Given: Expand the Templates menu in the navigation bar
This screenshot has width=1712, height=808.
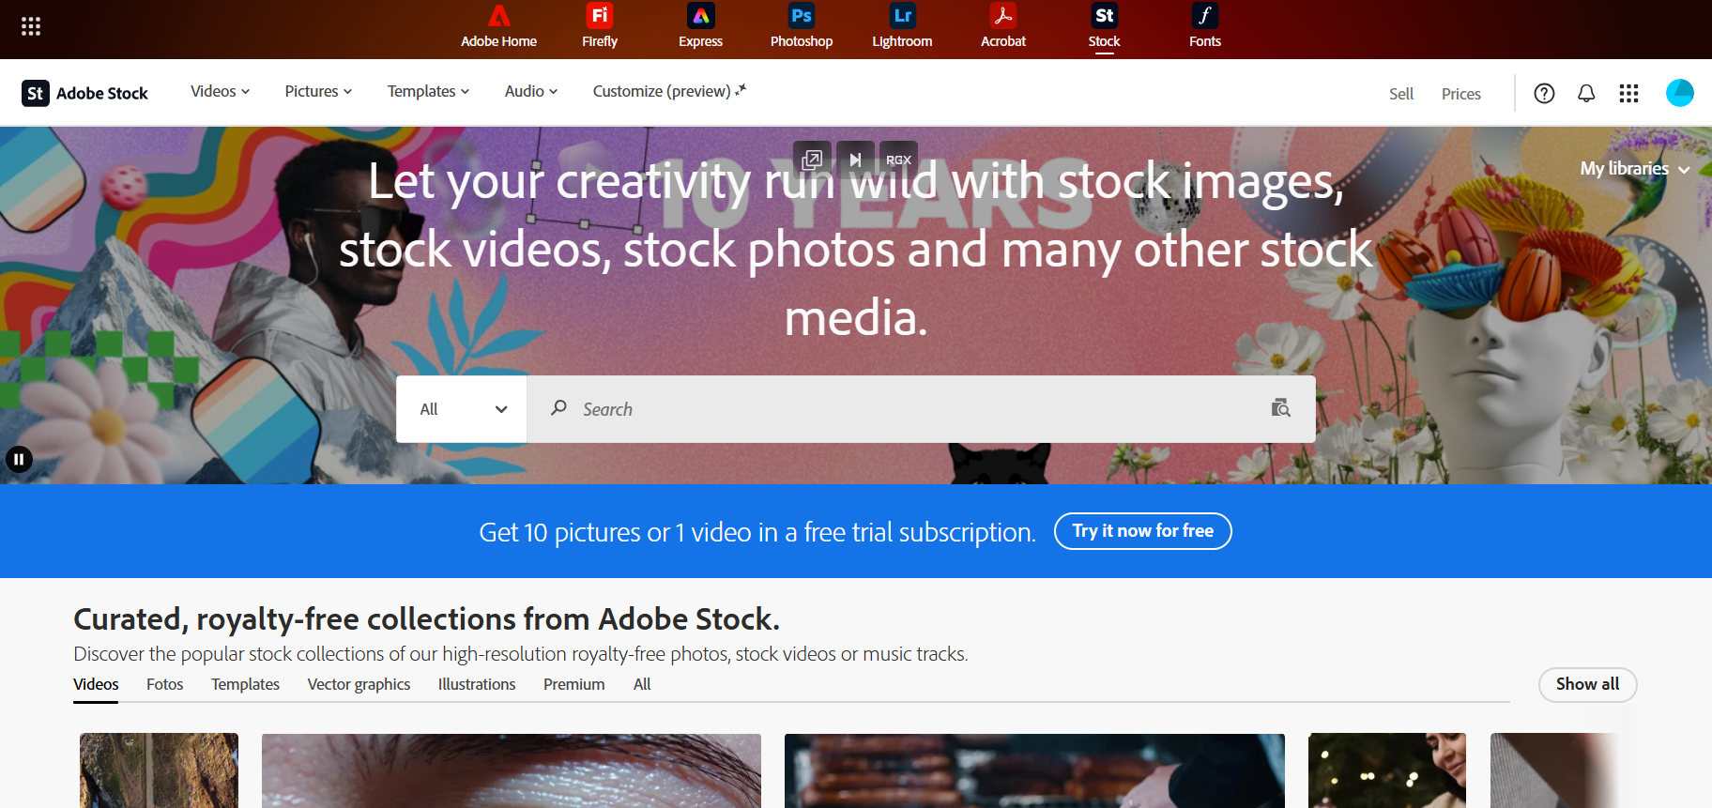Looking at the screenshot, I should pos(428,91).
